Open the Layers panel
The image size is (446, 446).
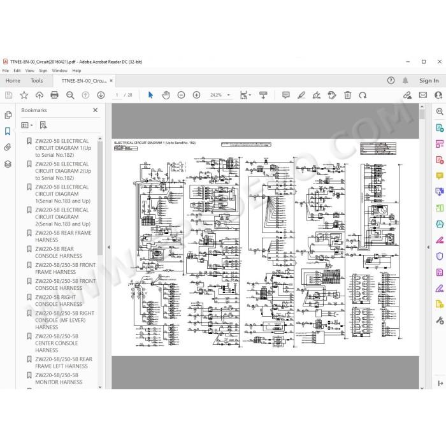coord(8,164)
